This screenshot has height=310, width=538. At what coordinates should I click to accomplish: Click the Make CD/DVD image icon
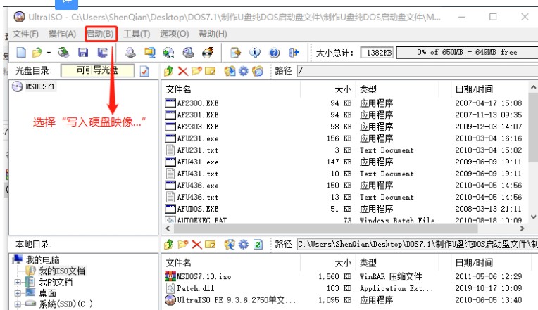pyautogui.click(x=130, y=53)
